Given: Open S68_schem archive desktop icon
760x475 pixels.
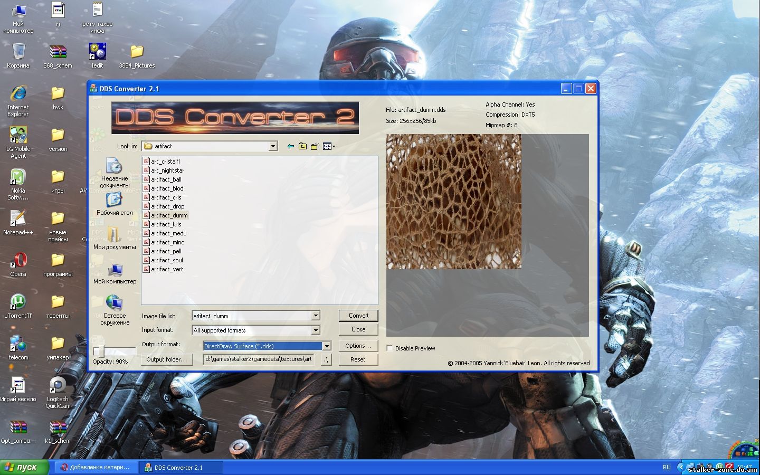Looking at the screenshot, I should point(58,56).
